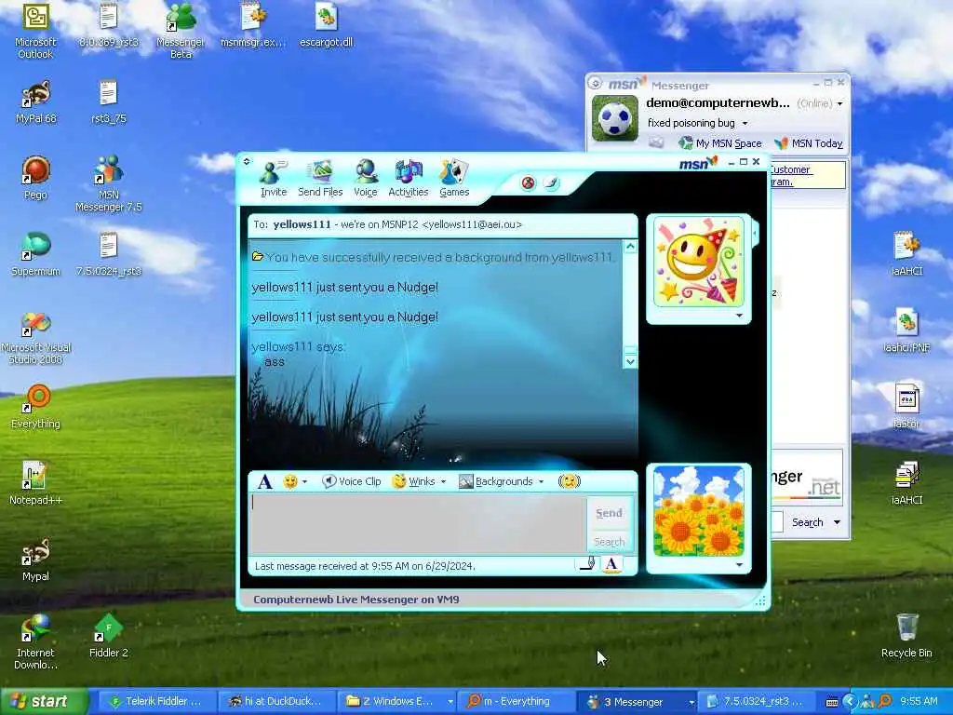Click the Backgrounds button

click(496, 481)
